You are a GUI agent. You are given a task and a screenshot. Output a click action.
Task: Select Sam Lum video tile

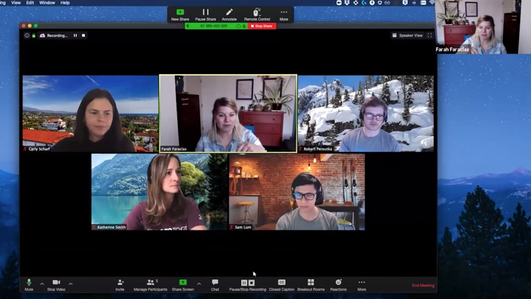point(297,192)
